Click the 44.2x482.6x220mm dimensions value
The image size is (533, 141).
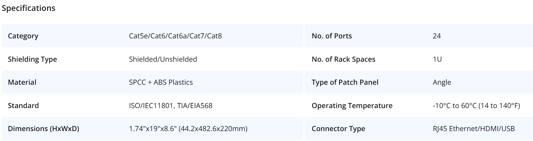coord(188,129)
